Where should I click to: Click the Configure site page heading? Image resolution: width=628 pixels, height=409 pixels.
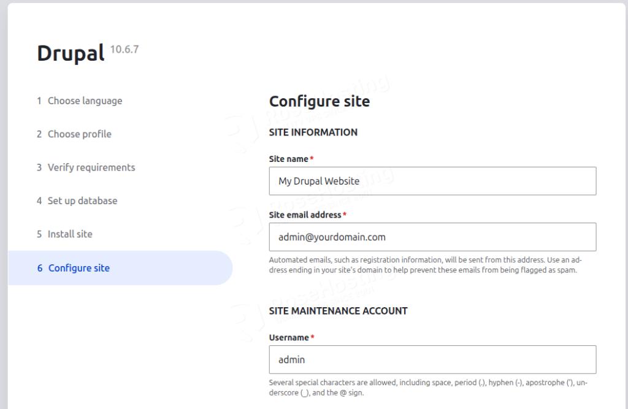(319, 101)
